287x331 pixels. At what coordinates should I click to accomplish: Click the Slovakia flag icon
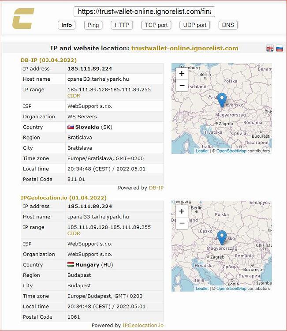coord(71,127)
